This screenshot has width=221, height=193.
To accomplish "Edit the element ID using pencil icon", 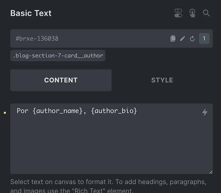I will point(182,39).
